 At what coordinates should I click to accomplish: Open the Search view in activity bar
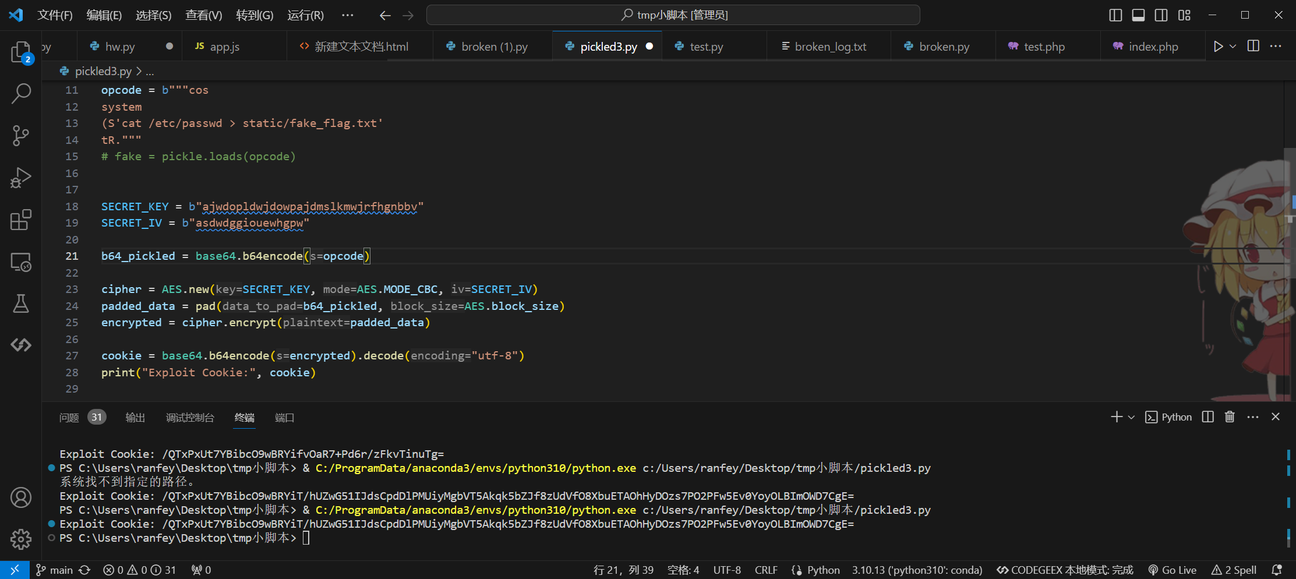[21, 93]
